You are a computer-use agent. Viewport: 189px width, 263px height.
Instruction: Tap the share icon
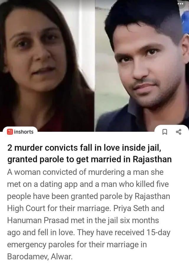(x=179, y=132)
